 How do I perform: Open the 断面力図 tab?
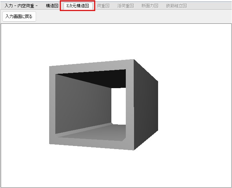pyautogui.click(x=150, y=6)
